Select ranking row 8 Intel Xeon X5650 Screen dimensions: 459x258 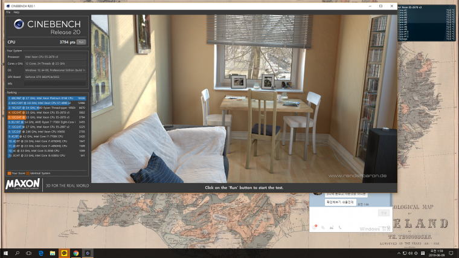(x=47, y=132)
